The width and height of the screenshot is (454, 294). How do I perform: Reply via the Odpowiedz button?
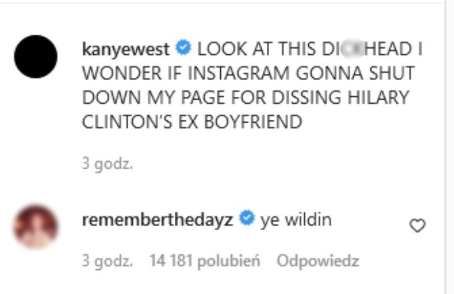pyautogui.click(x=318, y=261)
